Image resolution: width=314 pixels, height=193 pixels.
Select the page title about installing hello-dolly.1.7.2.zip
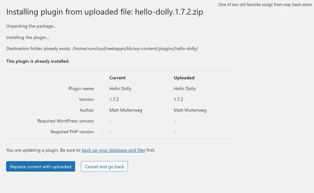pyautogui.click(x=105, y=12)
